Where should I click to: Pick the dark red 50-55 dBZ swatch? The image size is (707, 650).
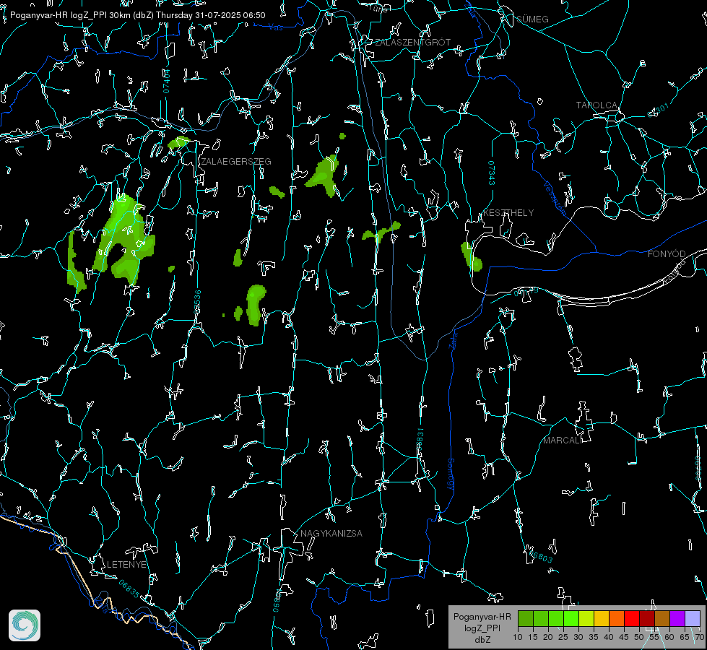point(647,618)
